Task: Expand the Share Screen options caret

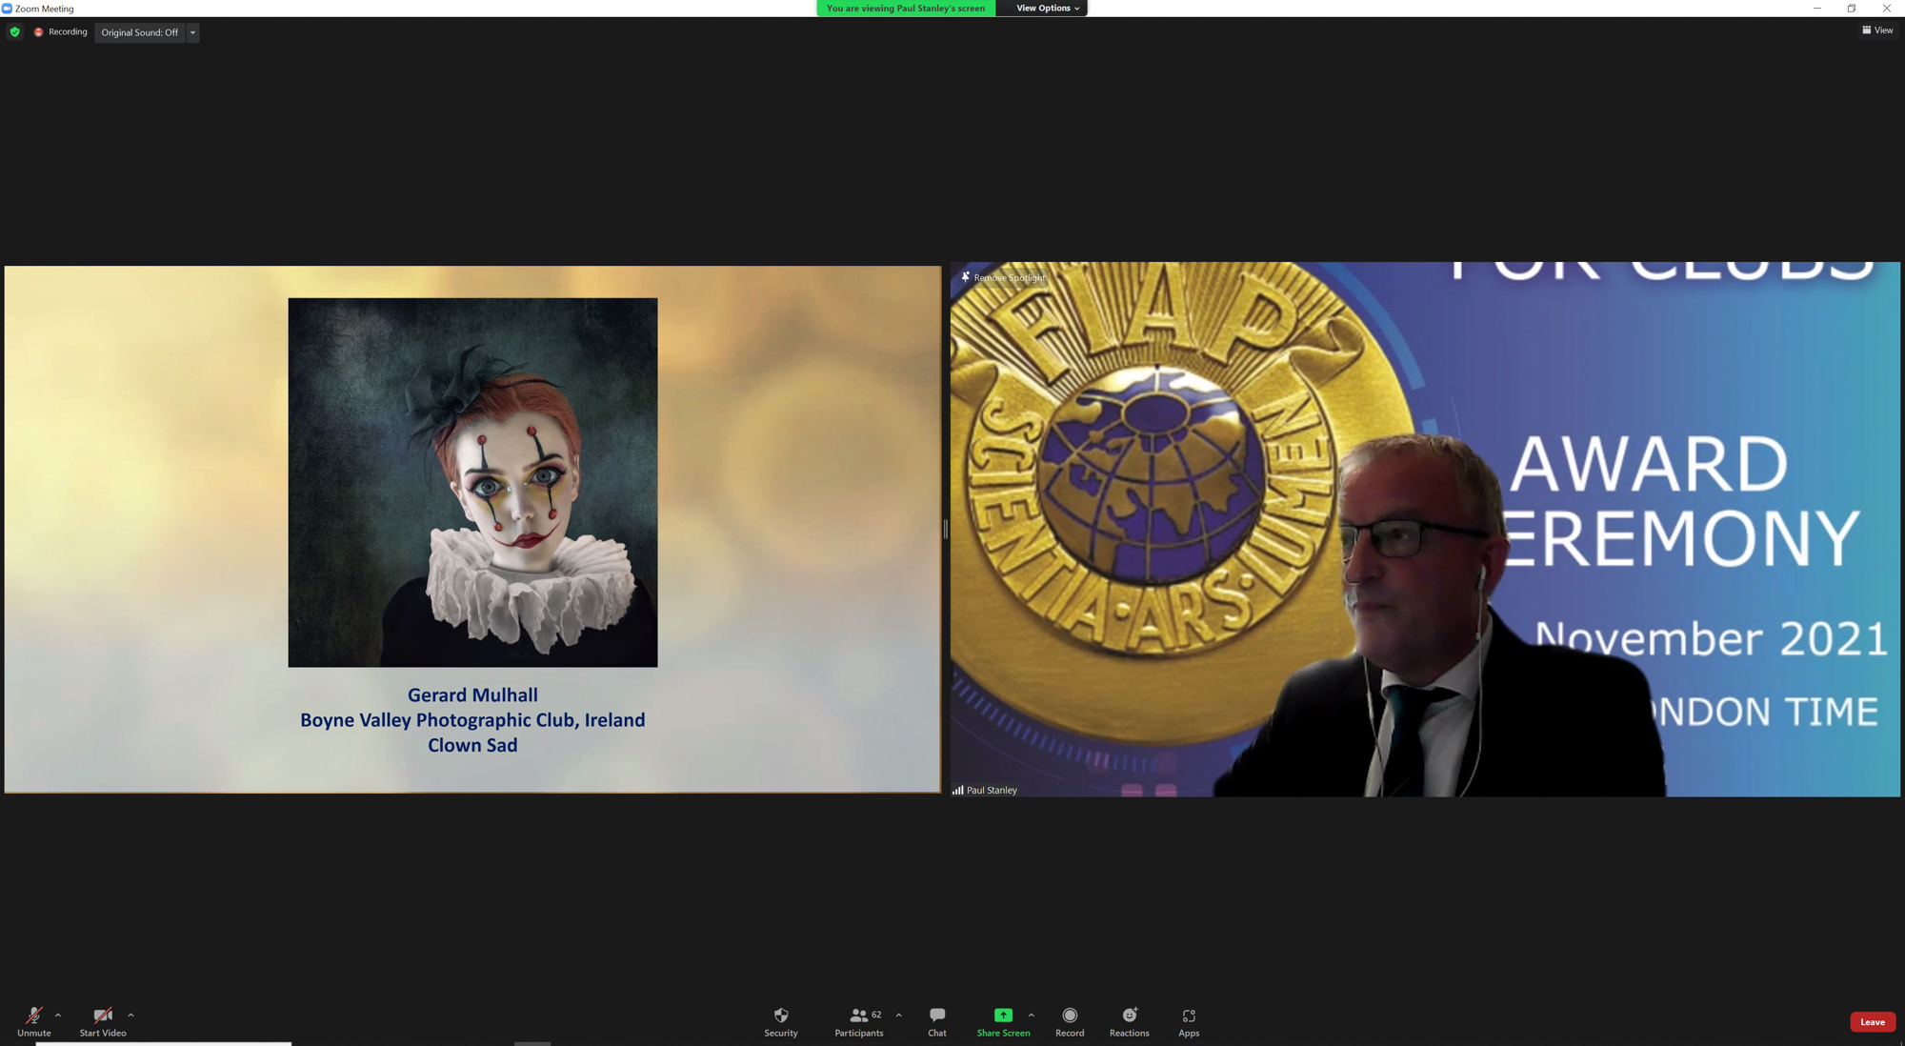Action: pos(1032,1016)
